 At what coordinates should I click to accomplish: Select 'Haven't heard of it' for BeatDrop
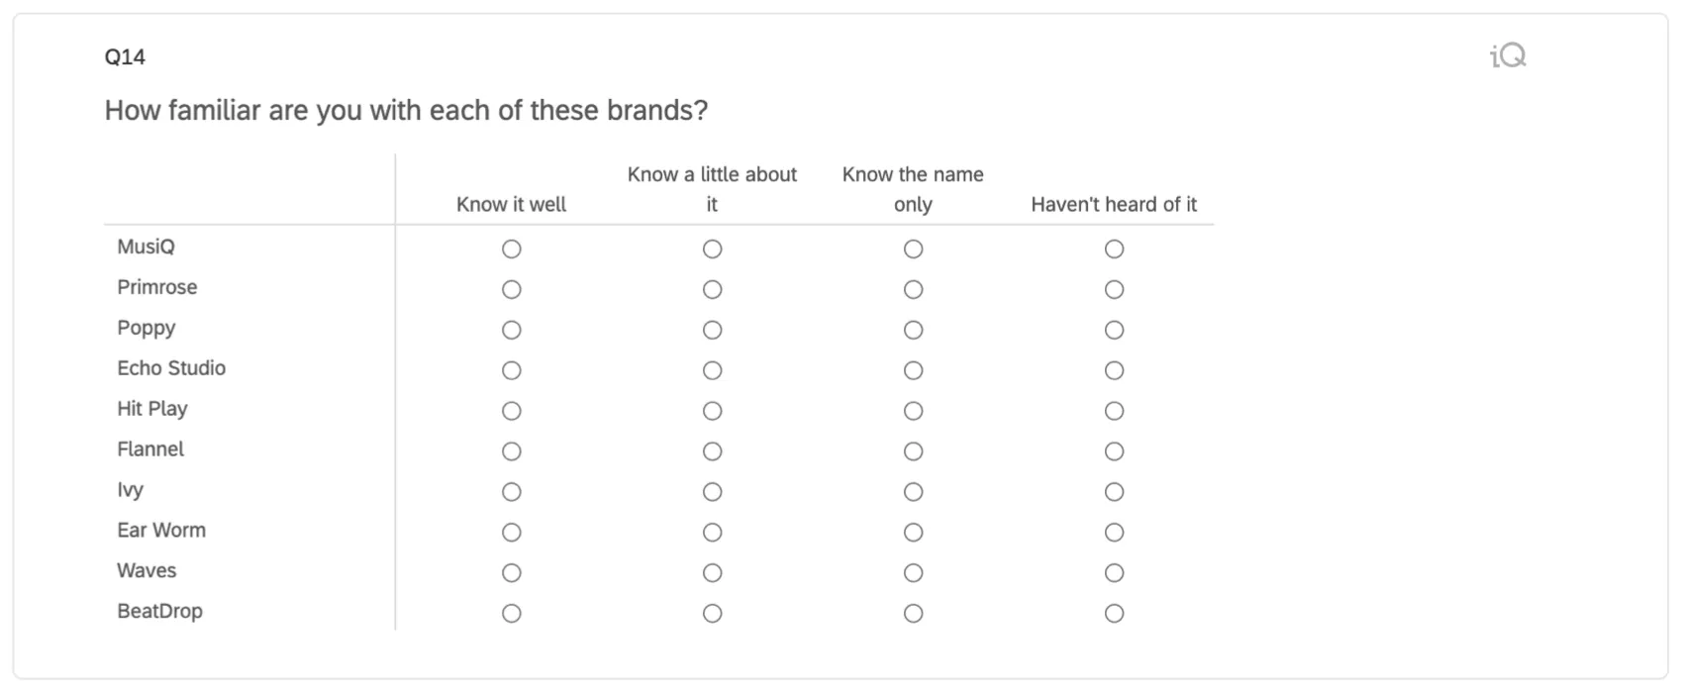(x=1114, y=613)
